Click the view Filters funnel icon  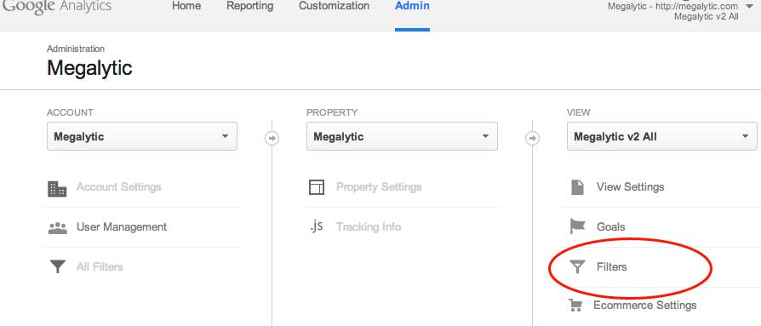click(577, 266)
